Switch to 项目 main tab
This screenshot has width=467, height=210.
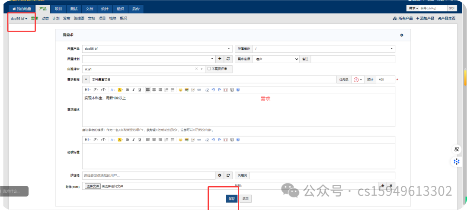[x=58, y=9]
